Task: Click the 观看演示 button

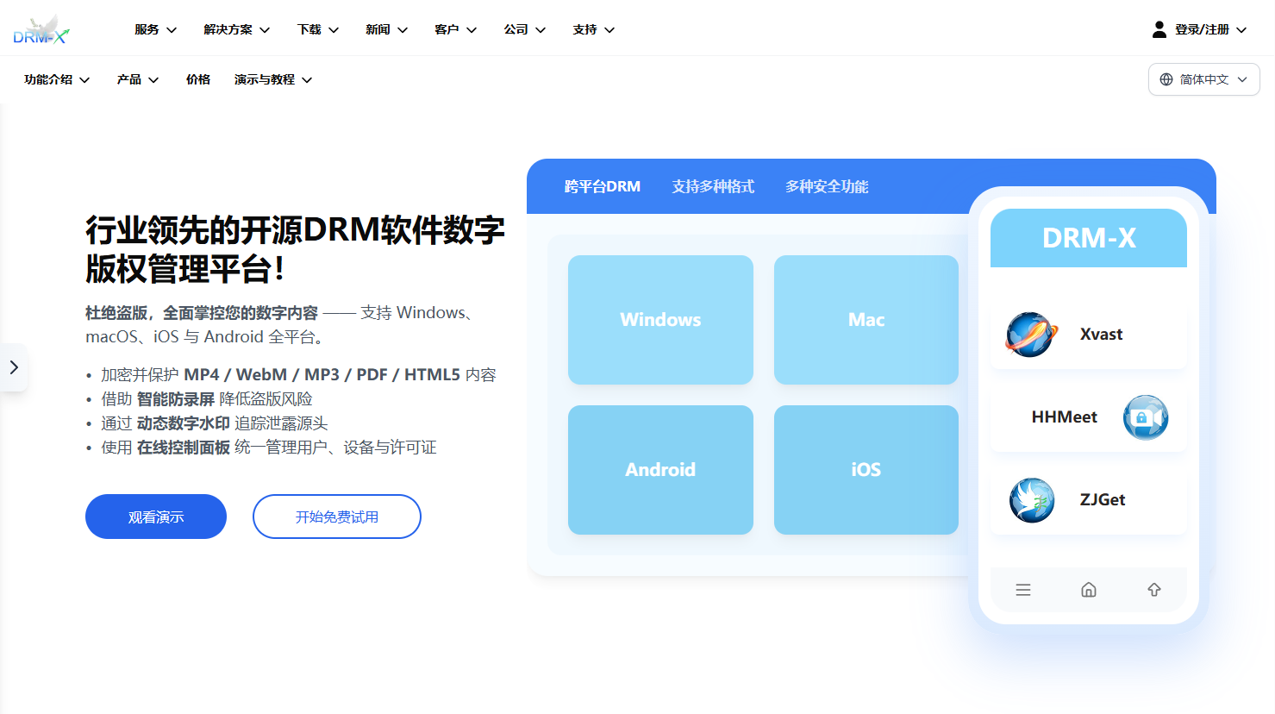Action: pyautogui.click(x=156, y=517)
